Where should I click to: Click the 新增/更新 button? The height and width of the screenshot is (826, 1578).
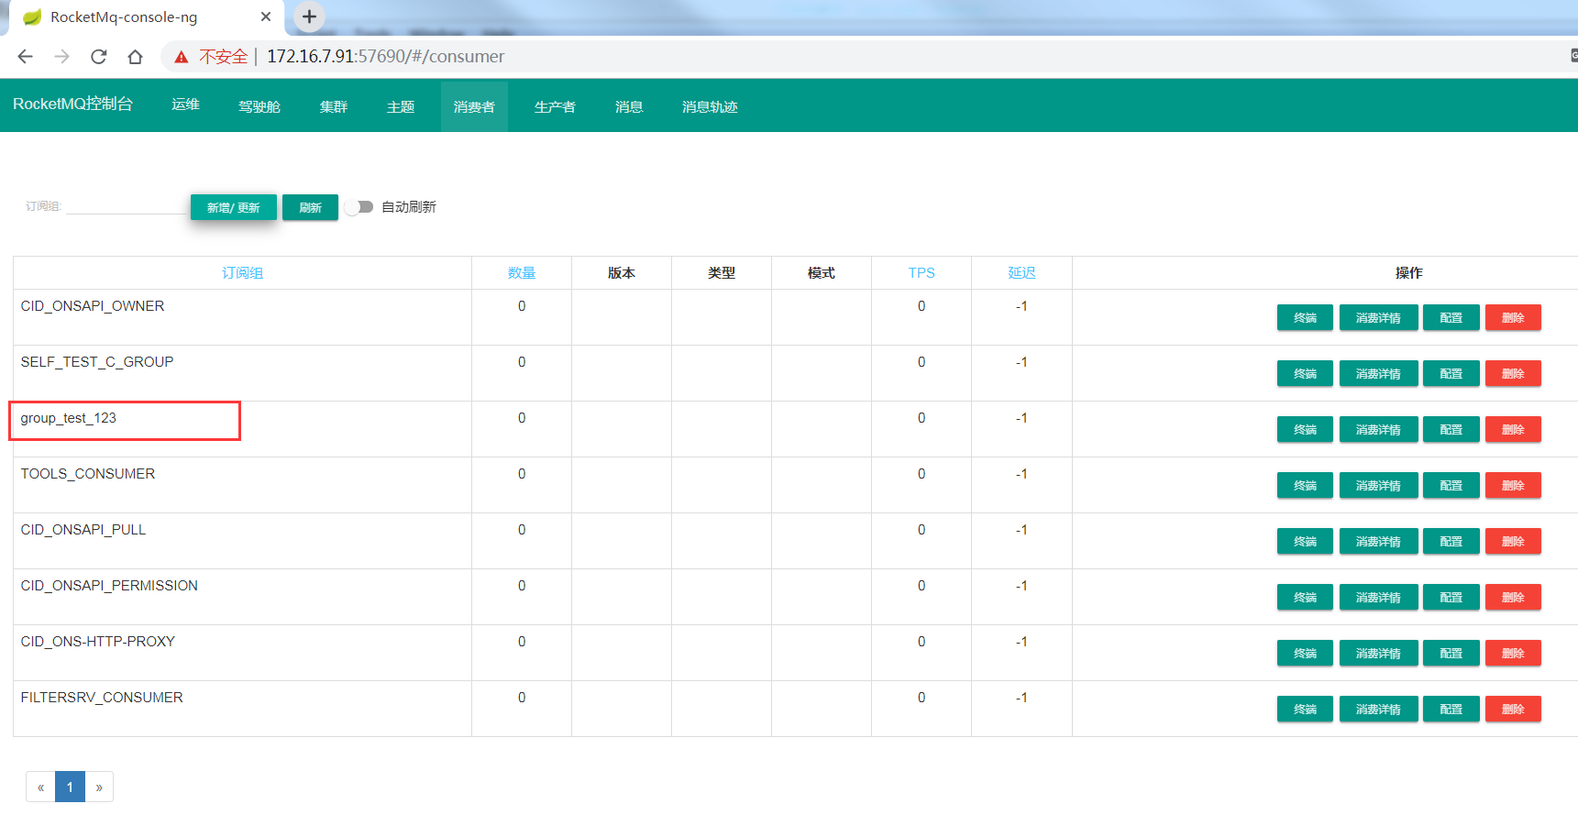[233, 208]
